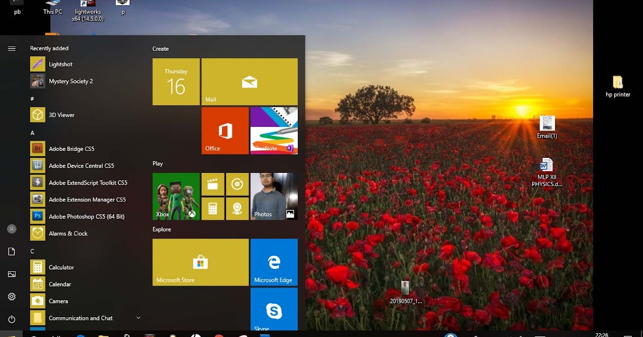Click the "#" section header in the app list
Viewport: 643px width, 337px height.
pos(32,98)
